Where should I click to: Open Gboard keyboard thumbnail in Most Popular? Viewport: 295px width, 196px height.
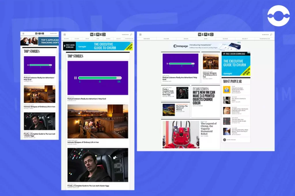(x=227, y=90)
